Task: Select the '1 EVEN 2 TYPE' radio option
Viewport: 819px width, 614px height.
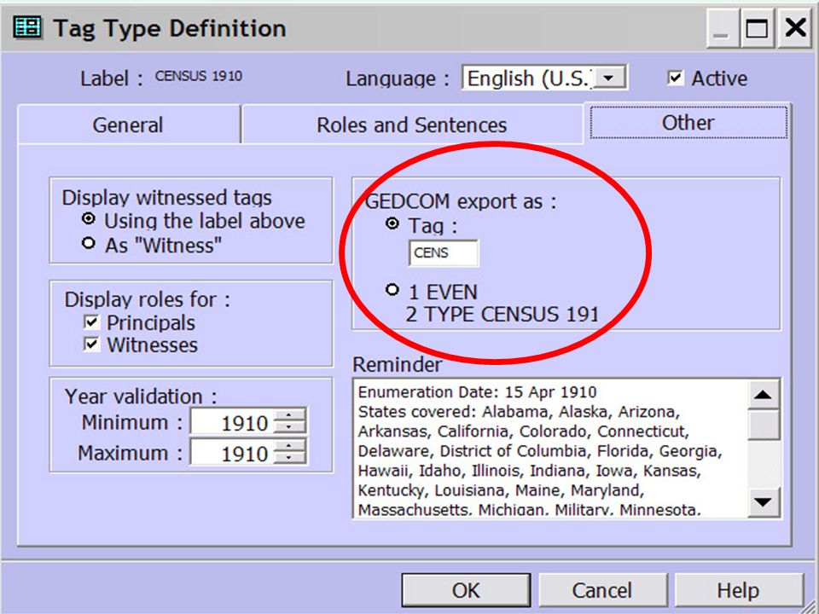Action: [x=392, y=289]
